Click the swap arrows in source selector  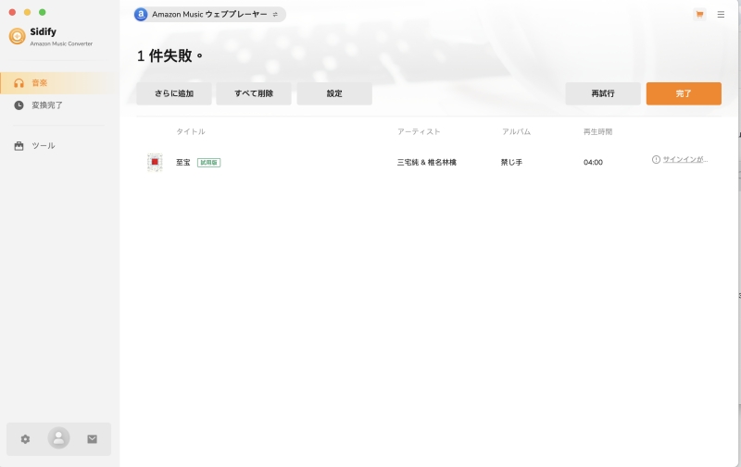point(275,15)
